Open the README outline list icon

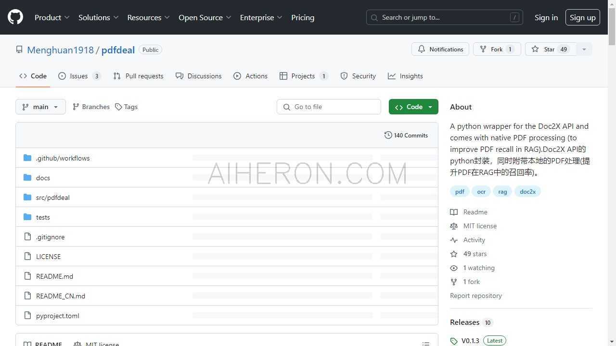425,344
